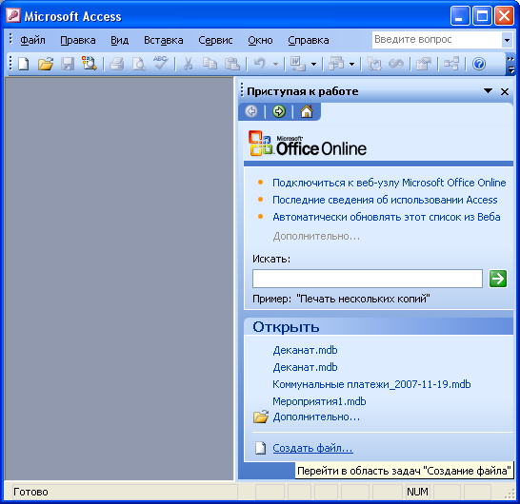Open Коммунальные платежи_2007-11-19.mdb
520x504 pixels.
click(x=371, y=384)
